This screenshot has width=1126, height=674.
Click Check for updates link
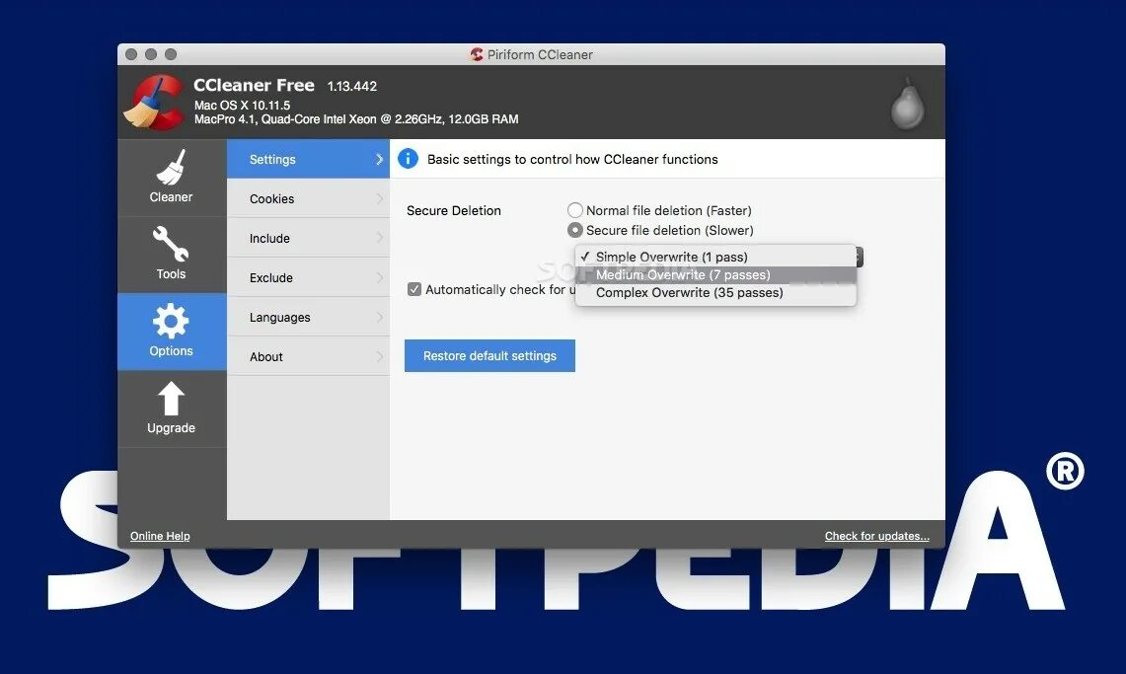(876, 536)
